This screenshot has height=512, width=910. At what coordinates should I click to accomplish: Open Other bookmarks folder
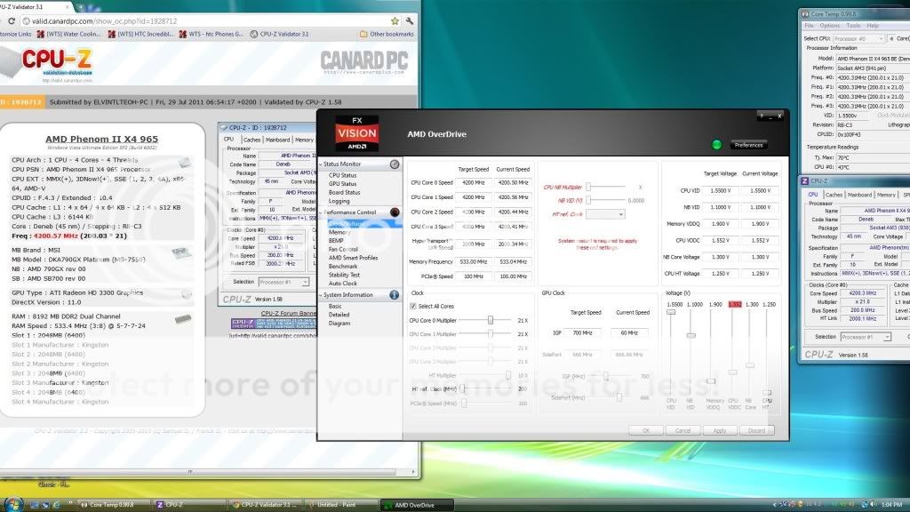pyautogui.click(x=387, y=35)
